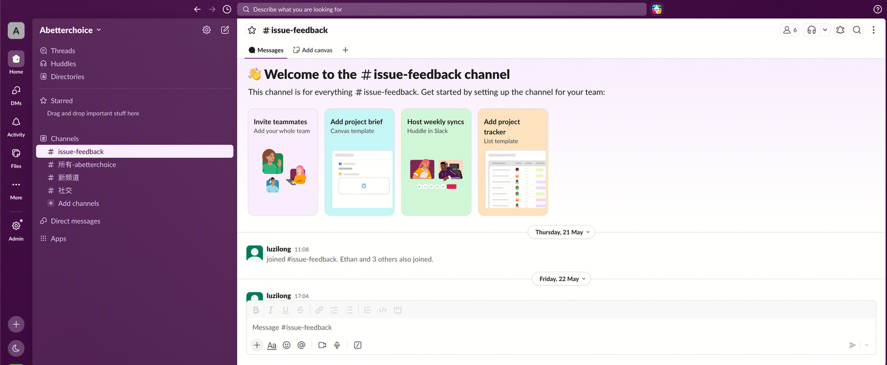
Task: Open huddle options dropdown chevron
Action: tap(825, 30)
